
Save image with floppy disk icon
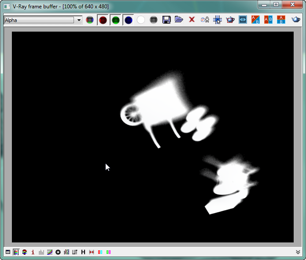click(x=166, y=20)
